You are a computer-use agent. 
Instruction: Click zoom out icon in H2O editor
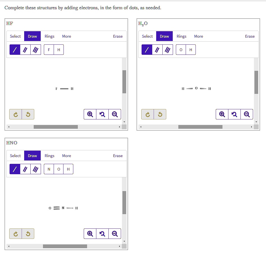coord(247,114)
